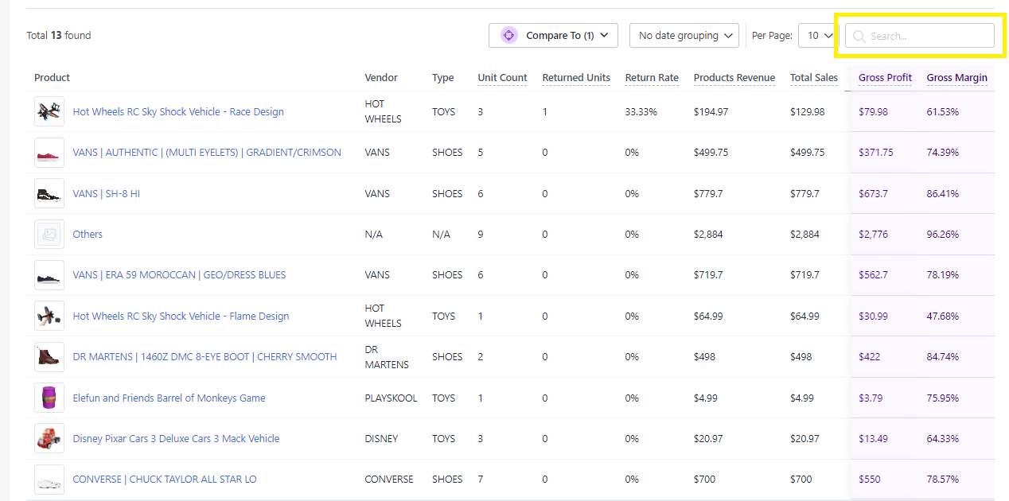
Task: Open CONVERSE CHUCK TAYLOR ALL STAR LO link
Action: click(165, 480)
